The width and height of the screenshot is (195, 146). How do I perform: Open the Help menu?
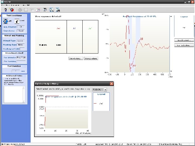click(28, 5)
